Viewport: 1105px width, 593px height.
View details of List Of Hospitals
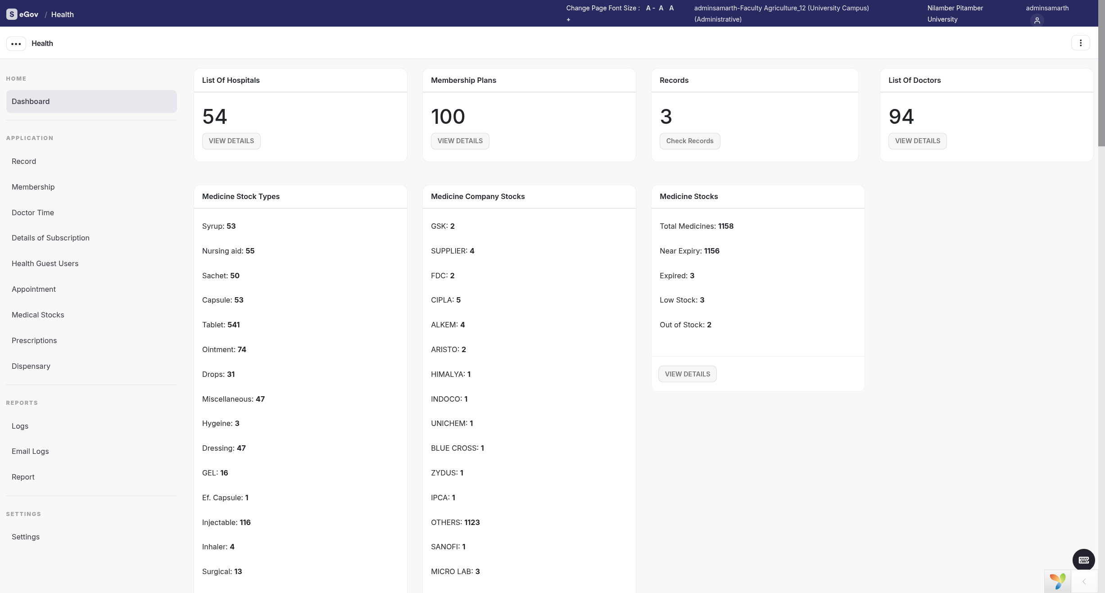231,141
